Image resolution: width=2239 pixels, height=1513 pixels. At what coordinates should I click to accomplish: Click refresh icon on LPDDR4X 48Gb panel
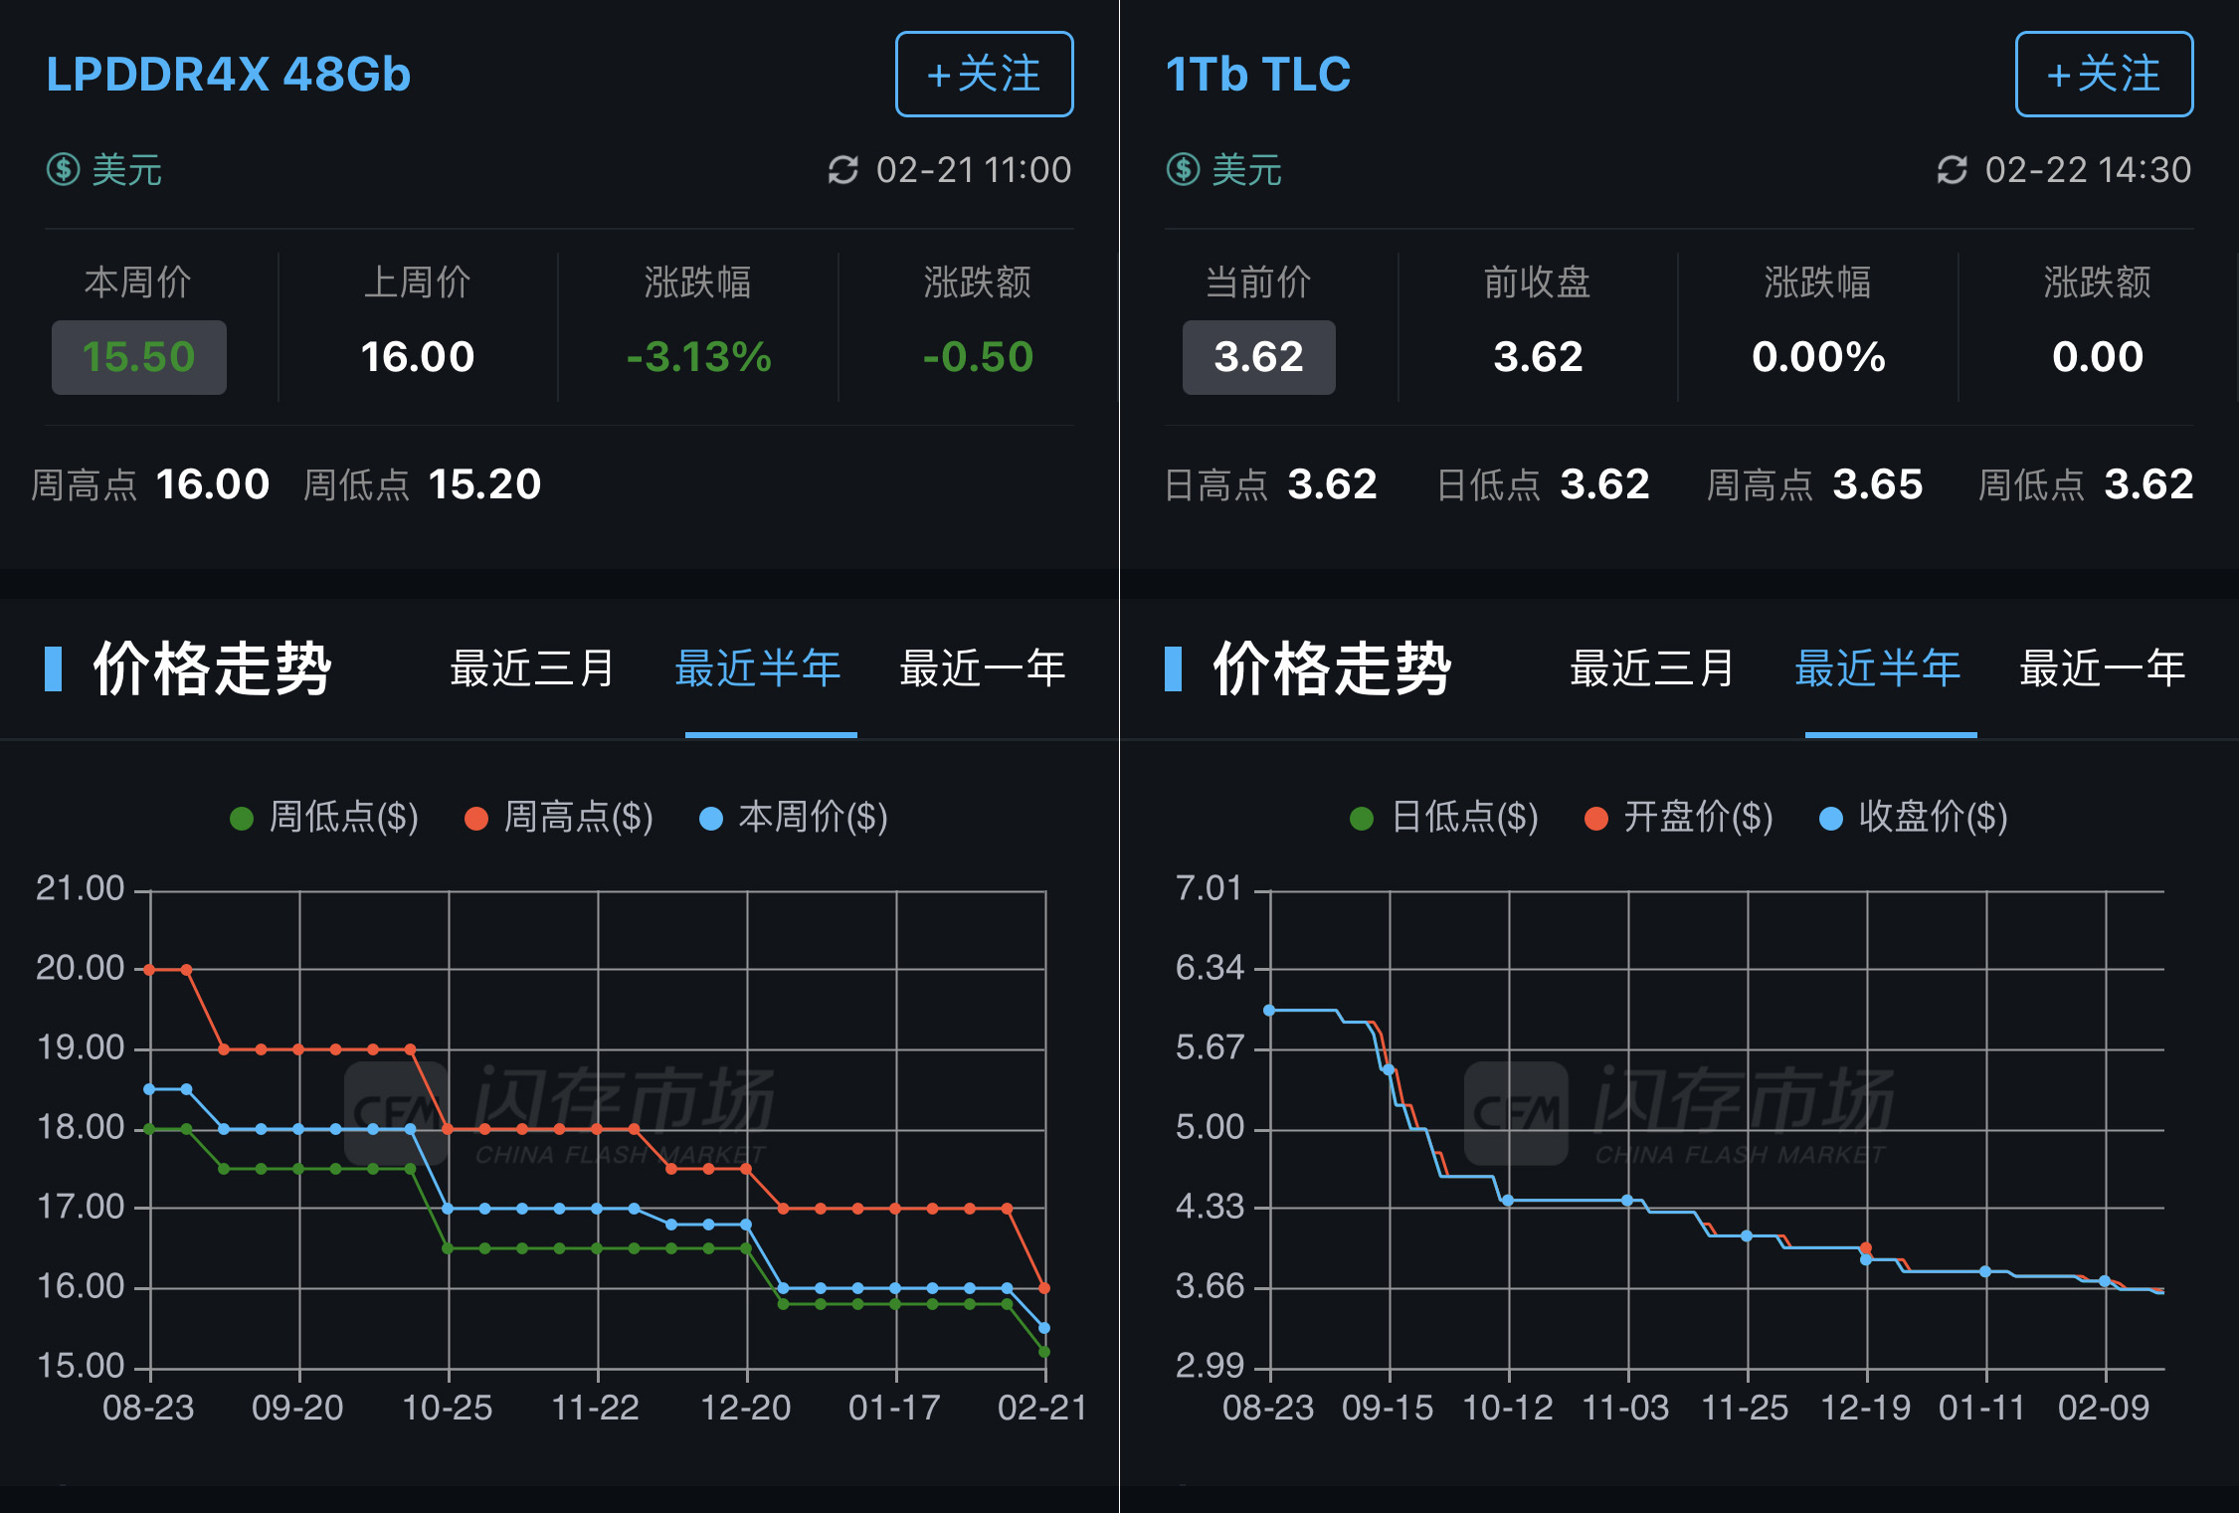point(842,170)
